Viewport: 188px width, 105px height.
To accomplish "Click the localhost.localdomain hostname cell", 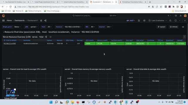I will click(x=31, y=43).
